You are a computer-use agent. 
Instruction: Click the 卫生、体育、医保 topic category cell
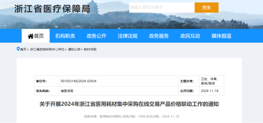coord(211,81)
